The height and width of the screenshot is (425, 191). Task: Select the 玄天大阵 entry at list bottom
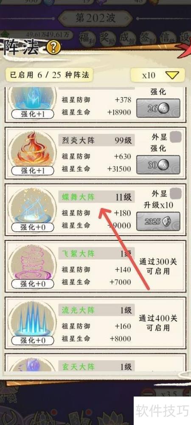pyautogui.click(x=95, y=363)
